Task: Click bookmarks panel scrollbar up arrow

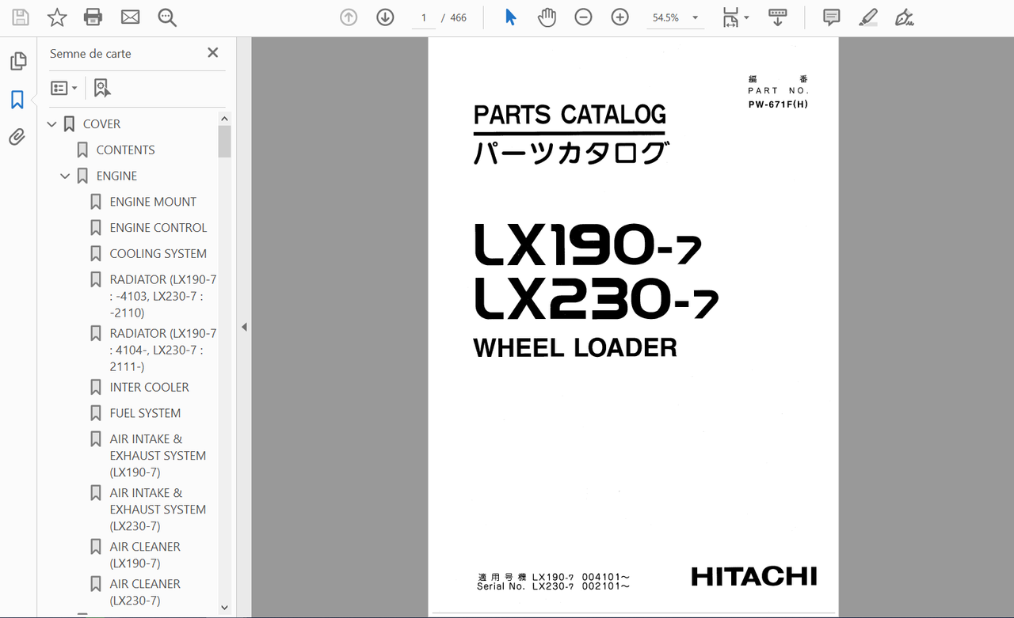Action: (224, 118)
